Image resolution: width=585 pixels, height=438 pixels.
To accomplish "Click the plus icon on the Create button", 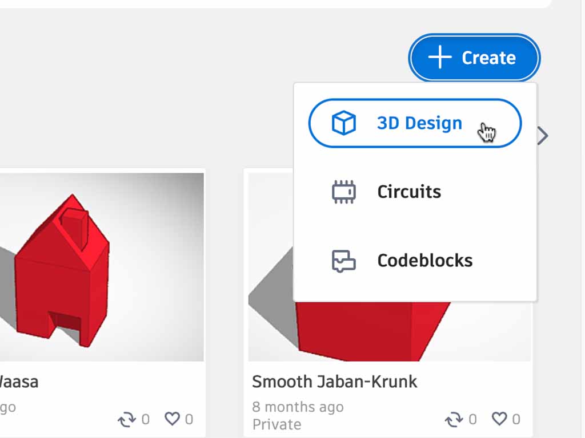I will (440, 58).
